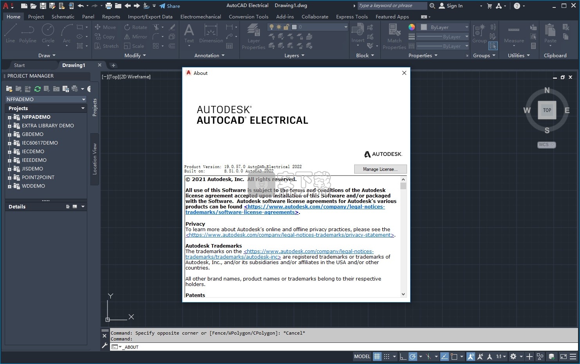Switch to Conversion Tools tab

pyautogui.click(x=249, y=16)
